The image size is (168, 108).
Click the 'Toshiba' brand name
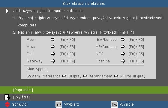pos(103,61)
